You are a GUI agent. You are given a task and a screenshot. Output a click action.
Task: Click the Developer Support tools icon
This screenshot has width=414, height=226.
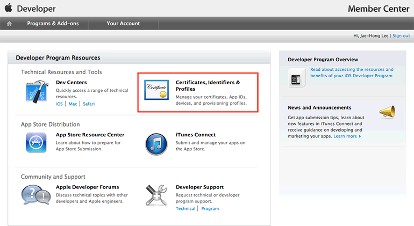[156, 195]
